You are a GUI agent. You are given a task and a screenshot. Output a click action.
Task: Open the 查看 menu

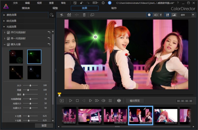tap(51, 3)
